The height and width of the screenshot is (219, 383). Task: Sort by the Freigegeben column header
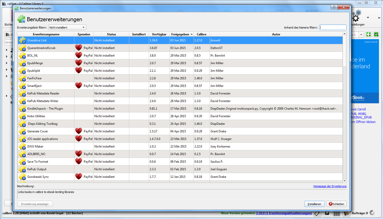[182, 34]
